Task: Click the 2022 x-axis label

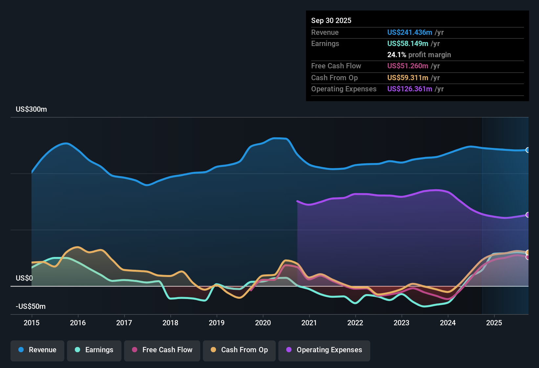Action: 355,323
